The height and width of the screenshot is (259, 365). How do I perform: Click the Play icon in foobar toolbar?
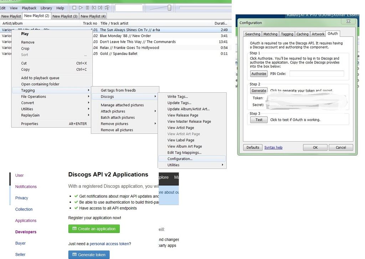point(81,8)
